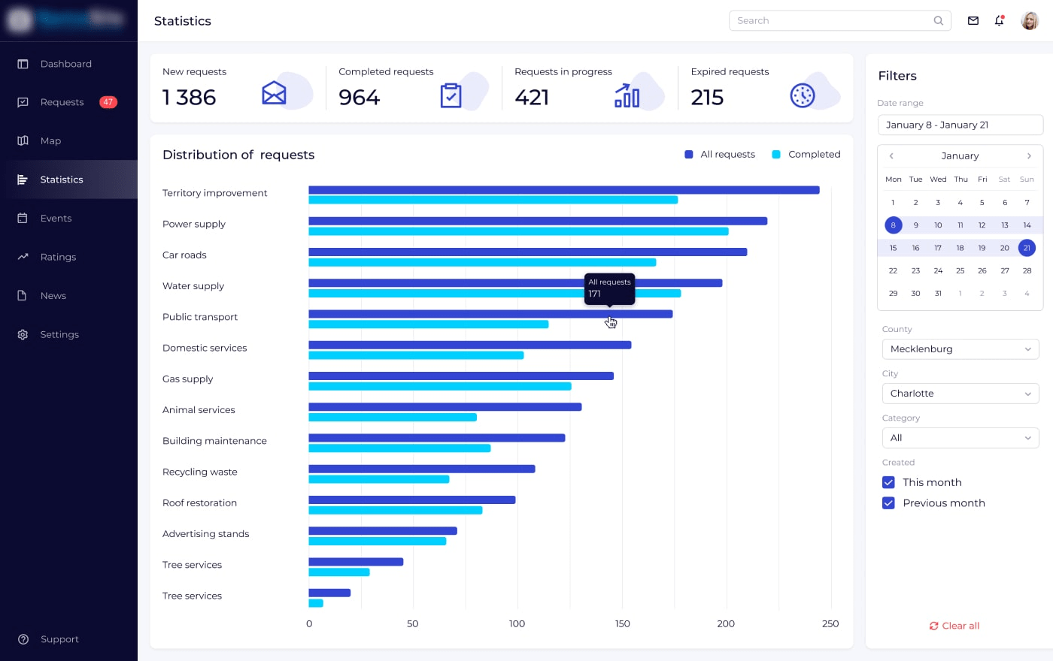Screen dimensions: 1053x661
Task: Select the Requests icon in the sidebar
Action: tap(23, 102)
